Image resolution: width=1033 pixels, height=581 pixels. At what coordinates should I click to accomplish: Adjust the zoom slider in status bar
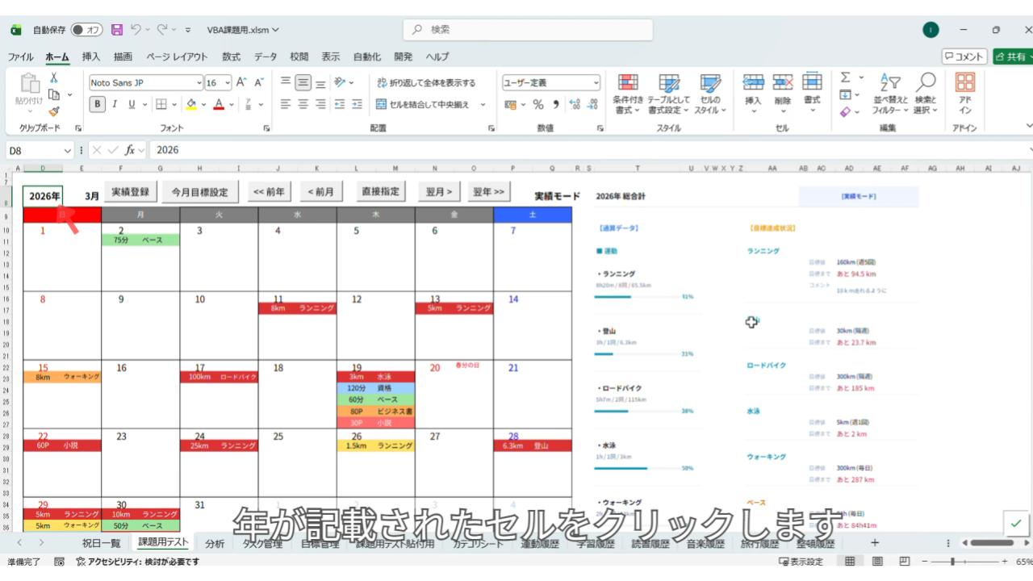pos(952,562)
